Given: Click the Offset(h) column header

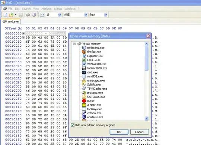Looking at the screenshot, I should point(14,28).
